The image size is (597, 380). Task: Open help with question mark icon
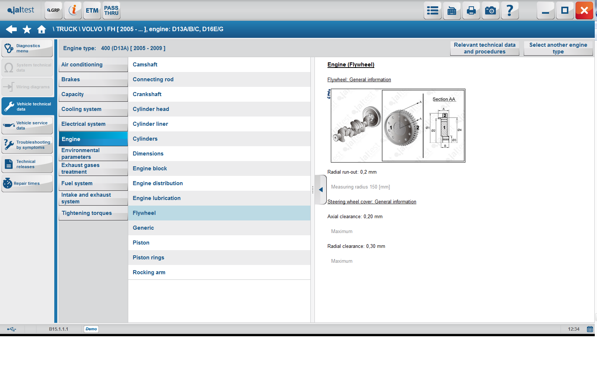[510, 10]
